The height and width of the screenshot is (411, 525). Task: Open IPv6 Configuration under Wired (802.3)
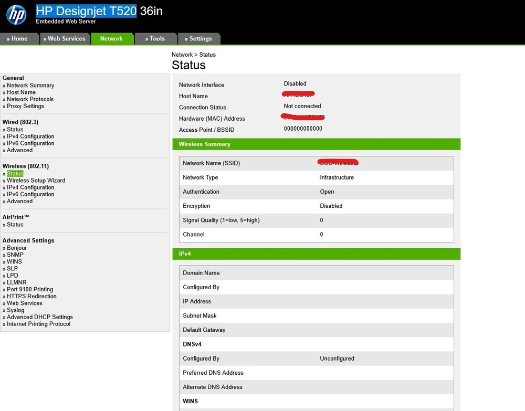[x=30, y=143]
